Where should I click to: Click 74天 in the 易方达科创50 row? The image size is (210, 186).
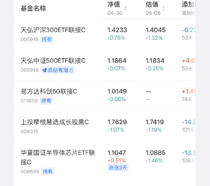[x=187, y=99]
